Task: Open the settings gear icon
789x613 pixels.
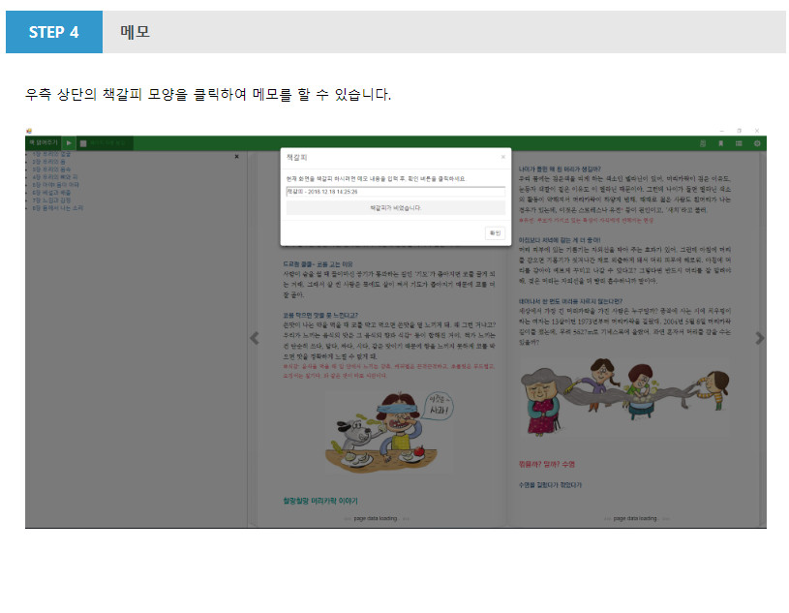Action: 754,143
